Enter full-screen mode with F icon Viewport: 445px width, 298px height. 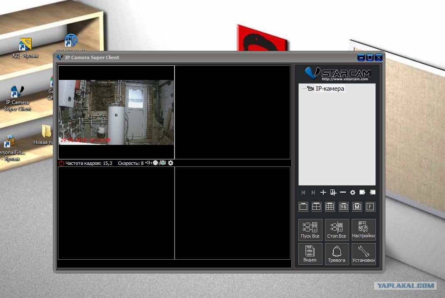(370, 207)
